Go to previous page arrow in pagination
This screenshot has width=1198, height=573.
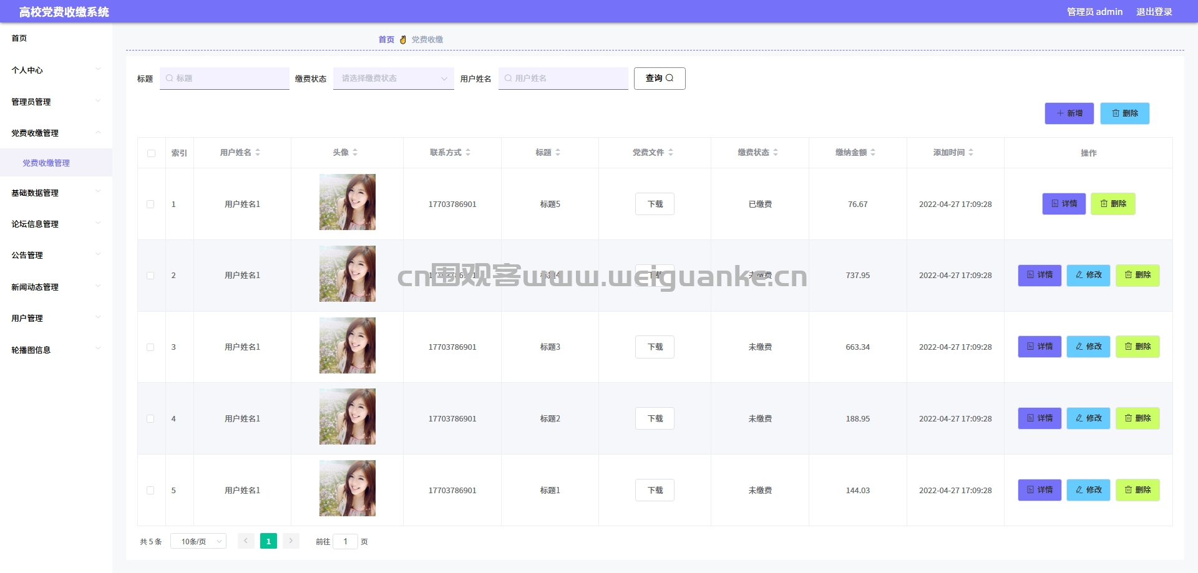pyautogui.click(x=246, y=541)
